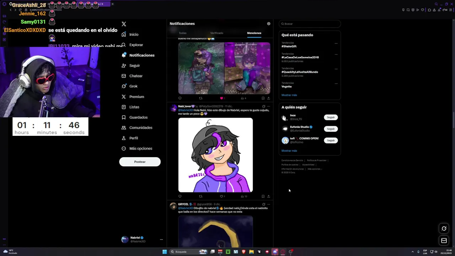The width and height of the screenshot is (455, 256).
Task: Open more options on Nabi_lover post
Action: tap(269, 106)
